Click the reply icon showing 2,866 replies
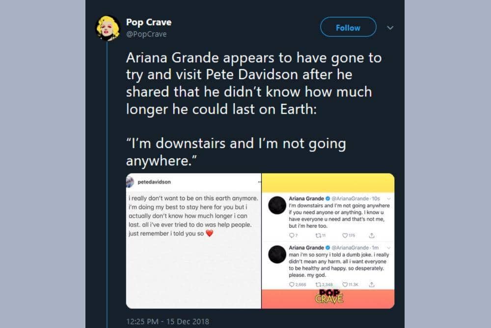Screen dimensions: 491x328 (292, 284)
